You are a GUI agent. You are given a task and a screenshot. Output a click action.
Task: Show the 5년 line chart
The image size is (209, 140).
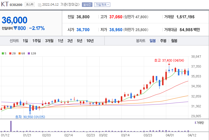pyautogui.click(x=80, y=41)
